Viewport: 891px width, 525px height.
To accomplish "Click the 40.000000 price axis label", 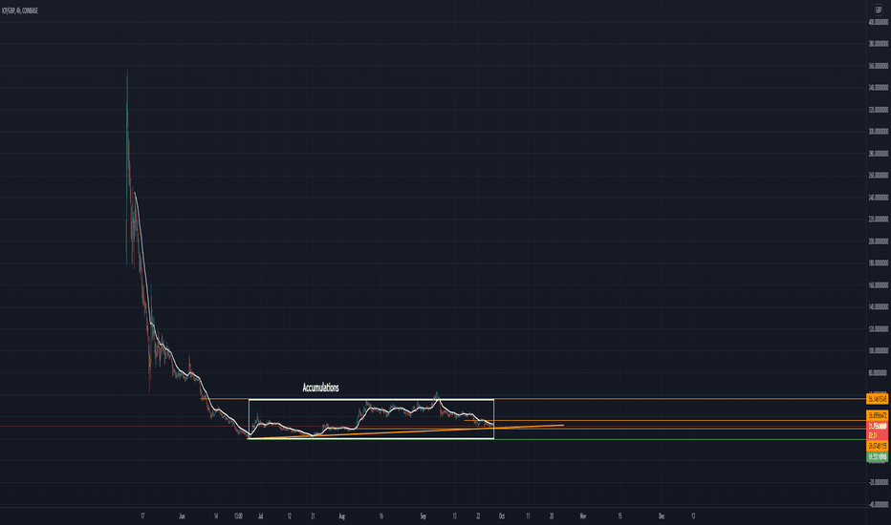I will pyautogui.click(x=878, y=22).
